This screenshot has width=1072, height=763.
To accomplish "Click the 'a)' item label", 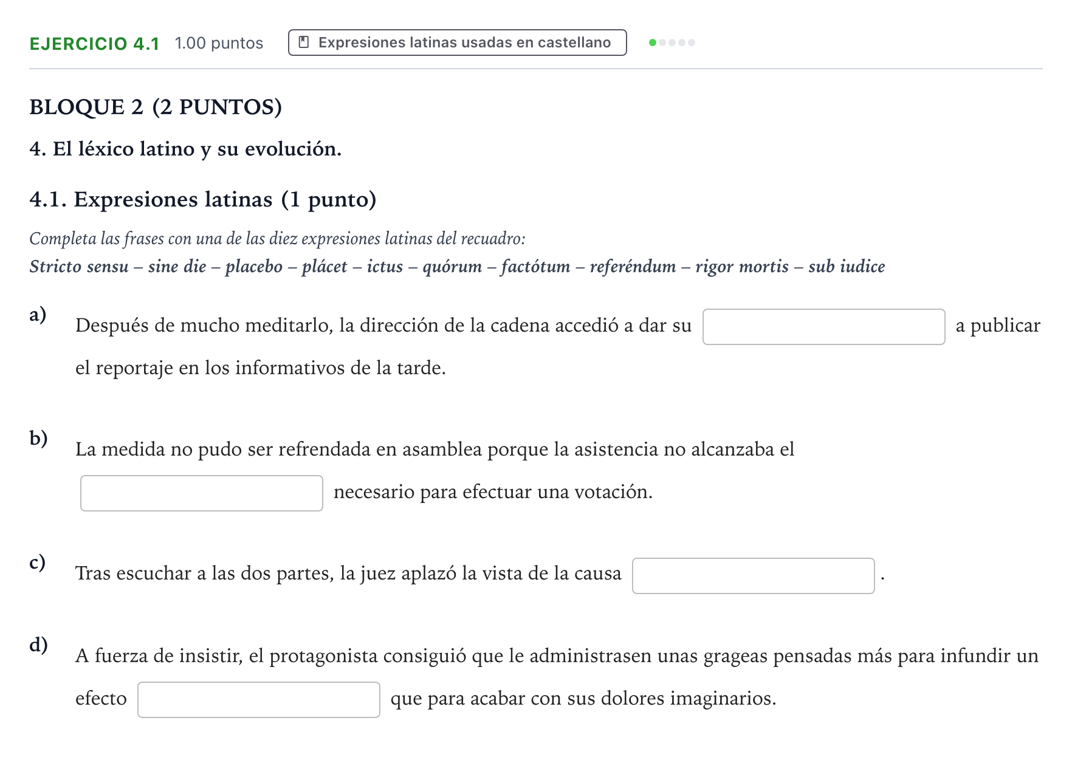I will point(38,315).
